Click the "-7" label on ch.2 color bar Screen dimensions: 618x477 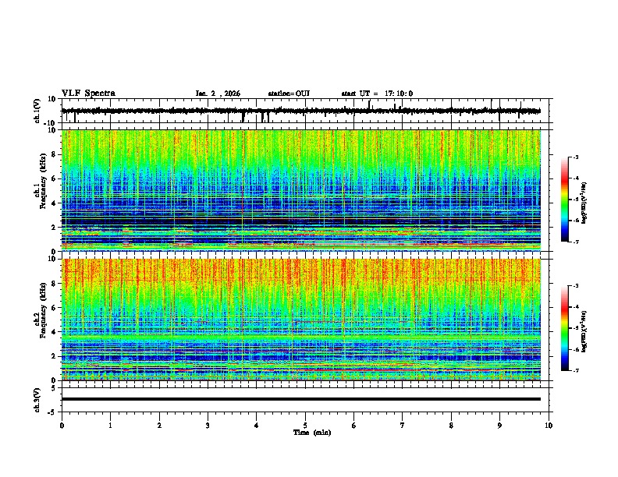576,370
